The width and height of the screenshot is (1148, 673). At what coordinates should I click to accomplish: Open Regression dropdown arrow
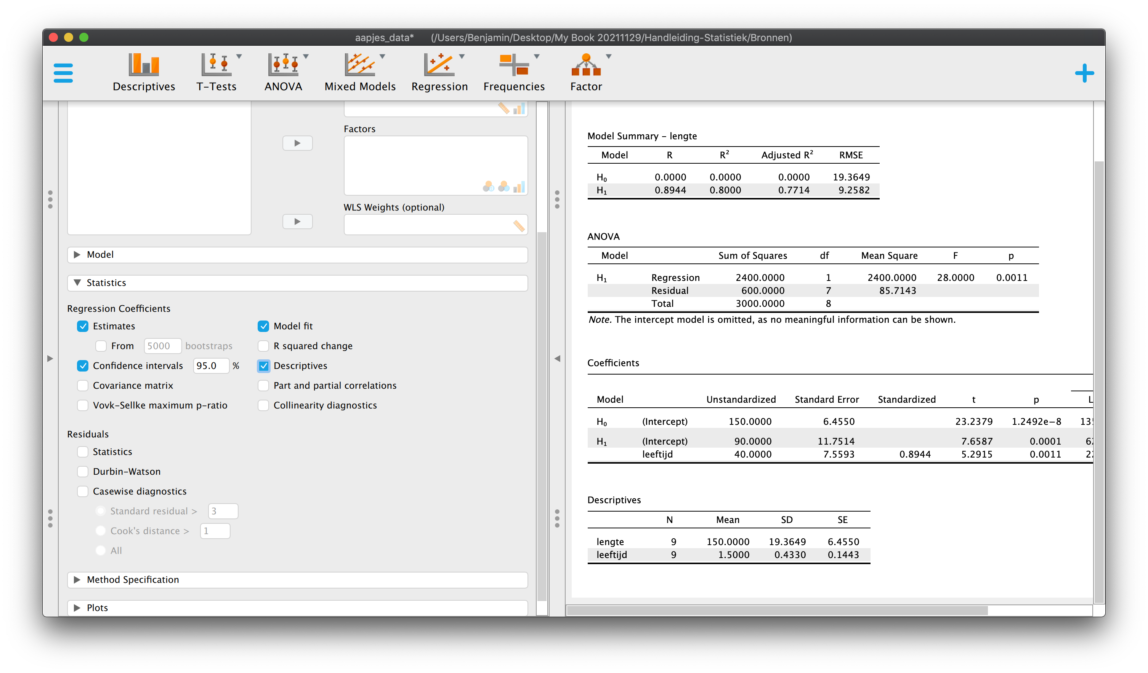click(x=462, y=57)
